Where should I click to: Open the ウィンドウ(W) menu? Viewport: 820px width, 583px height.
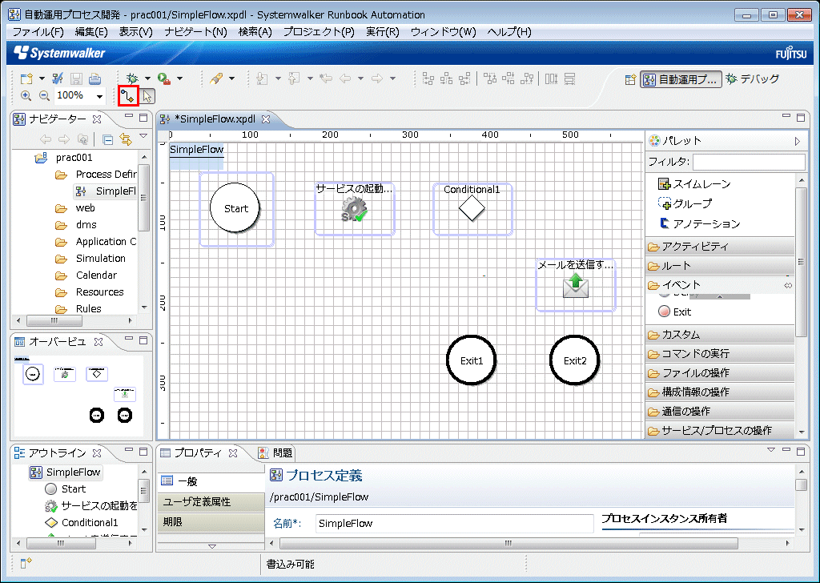[x=444, y=32]
